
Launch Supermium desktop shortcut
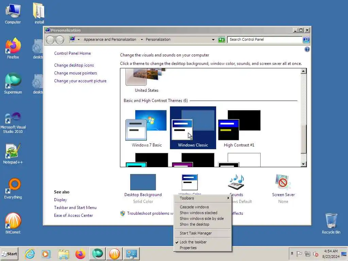pos(13,84)
